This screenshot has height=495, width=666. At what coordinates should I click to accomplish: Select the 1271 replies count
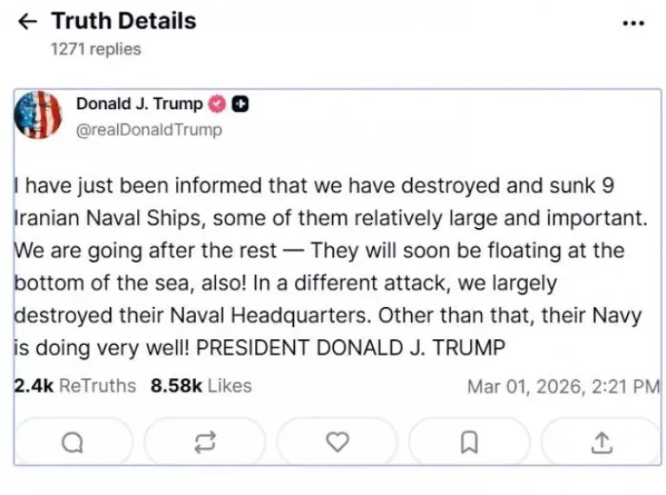[95, 49]
